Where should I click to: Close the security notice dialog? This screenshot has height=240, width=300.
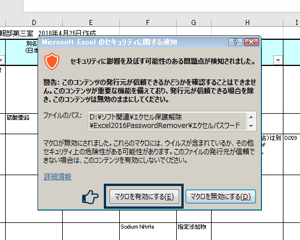252,42
